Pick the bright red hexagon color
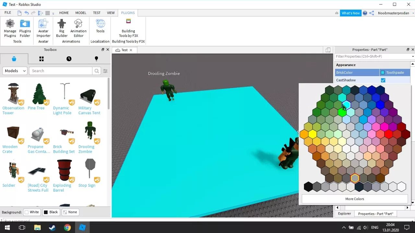Screen dimensions: 415x233 tap(388, 134)
